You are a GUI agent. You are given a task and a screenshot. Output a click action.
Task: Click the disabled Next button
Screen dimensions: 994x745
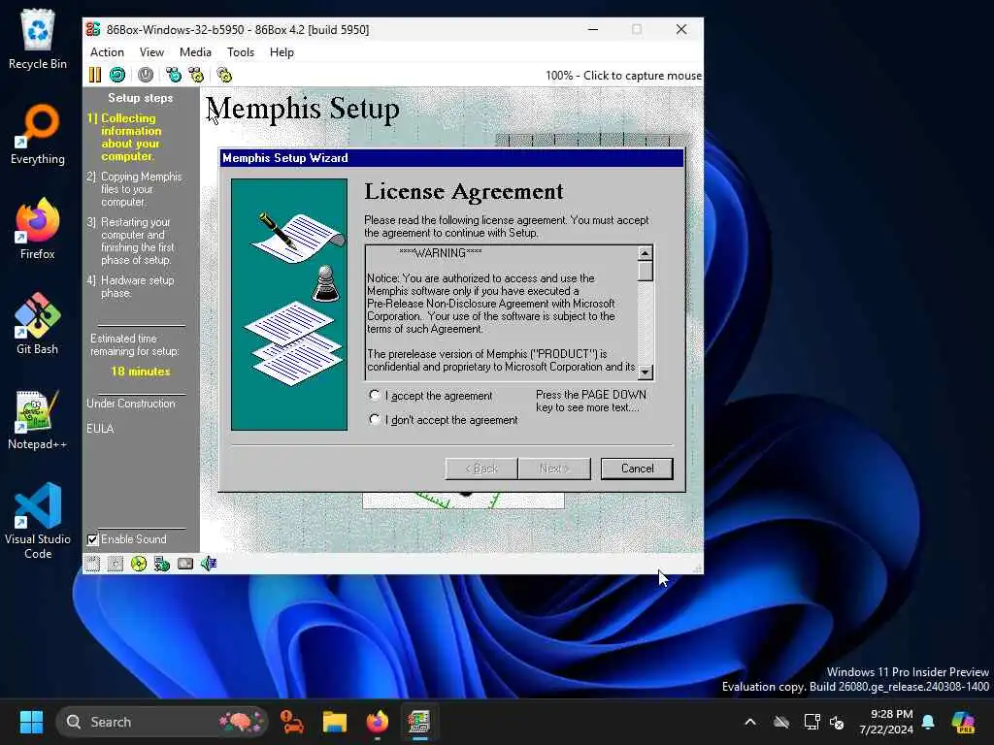(x=554, y=469)
